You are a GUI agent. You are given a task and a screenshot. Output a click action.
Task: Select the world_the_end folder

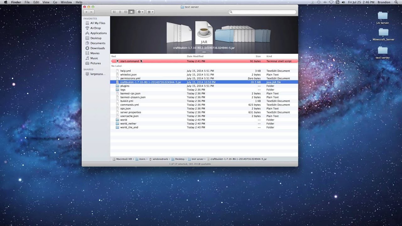204,127
